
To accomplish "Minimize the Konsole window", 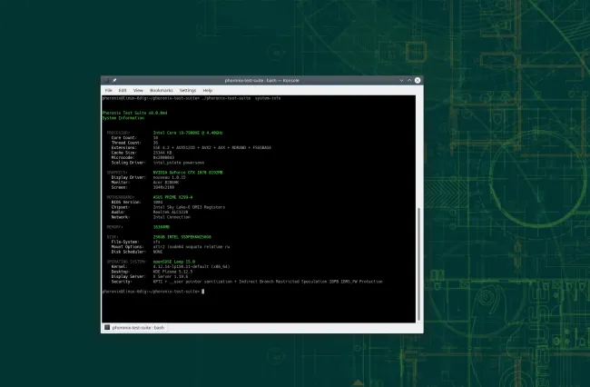I will 401,80.
